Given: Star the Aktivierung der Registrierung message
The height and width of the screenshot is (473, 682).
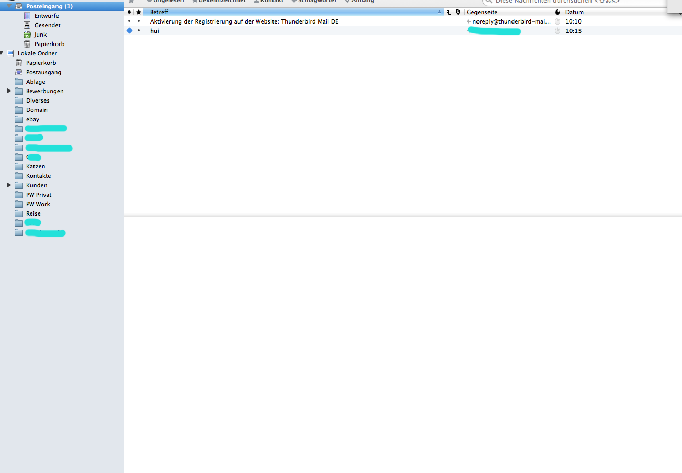Looking at the screenshot, I should (x=139, y=21).
